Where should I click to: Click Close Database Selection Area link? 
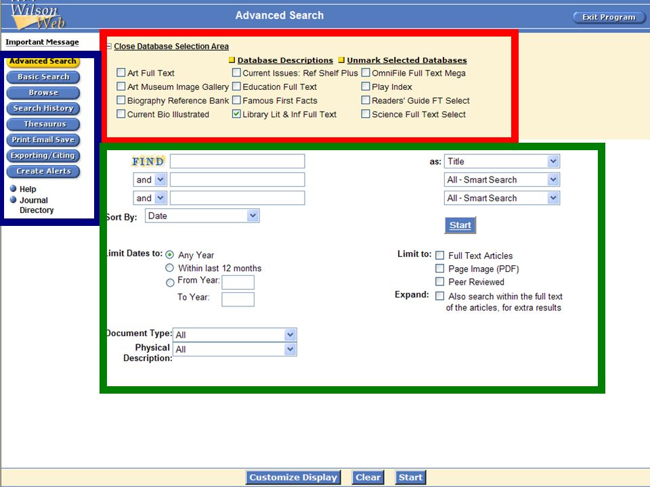[171, 47]
